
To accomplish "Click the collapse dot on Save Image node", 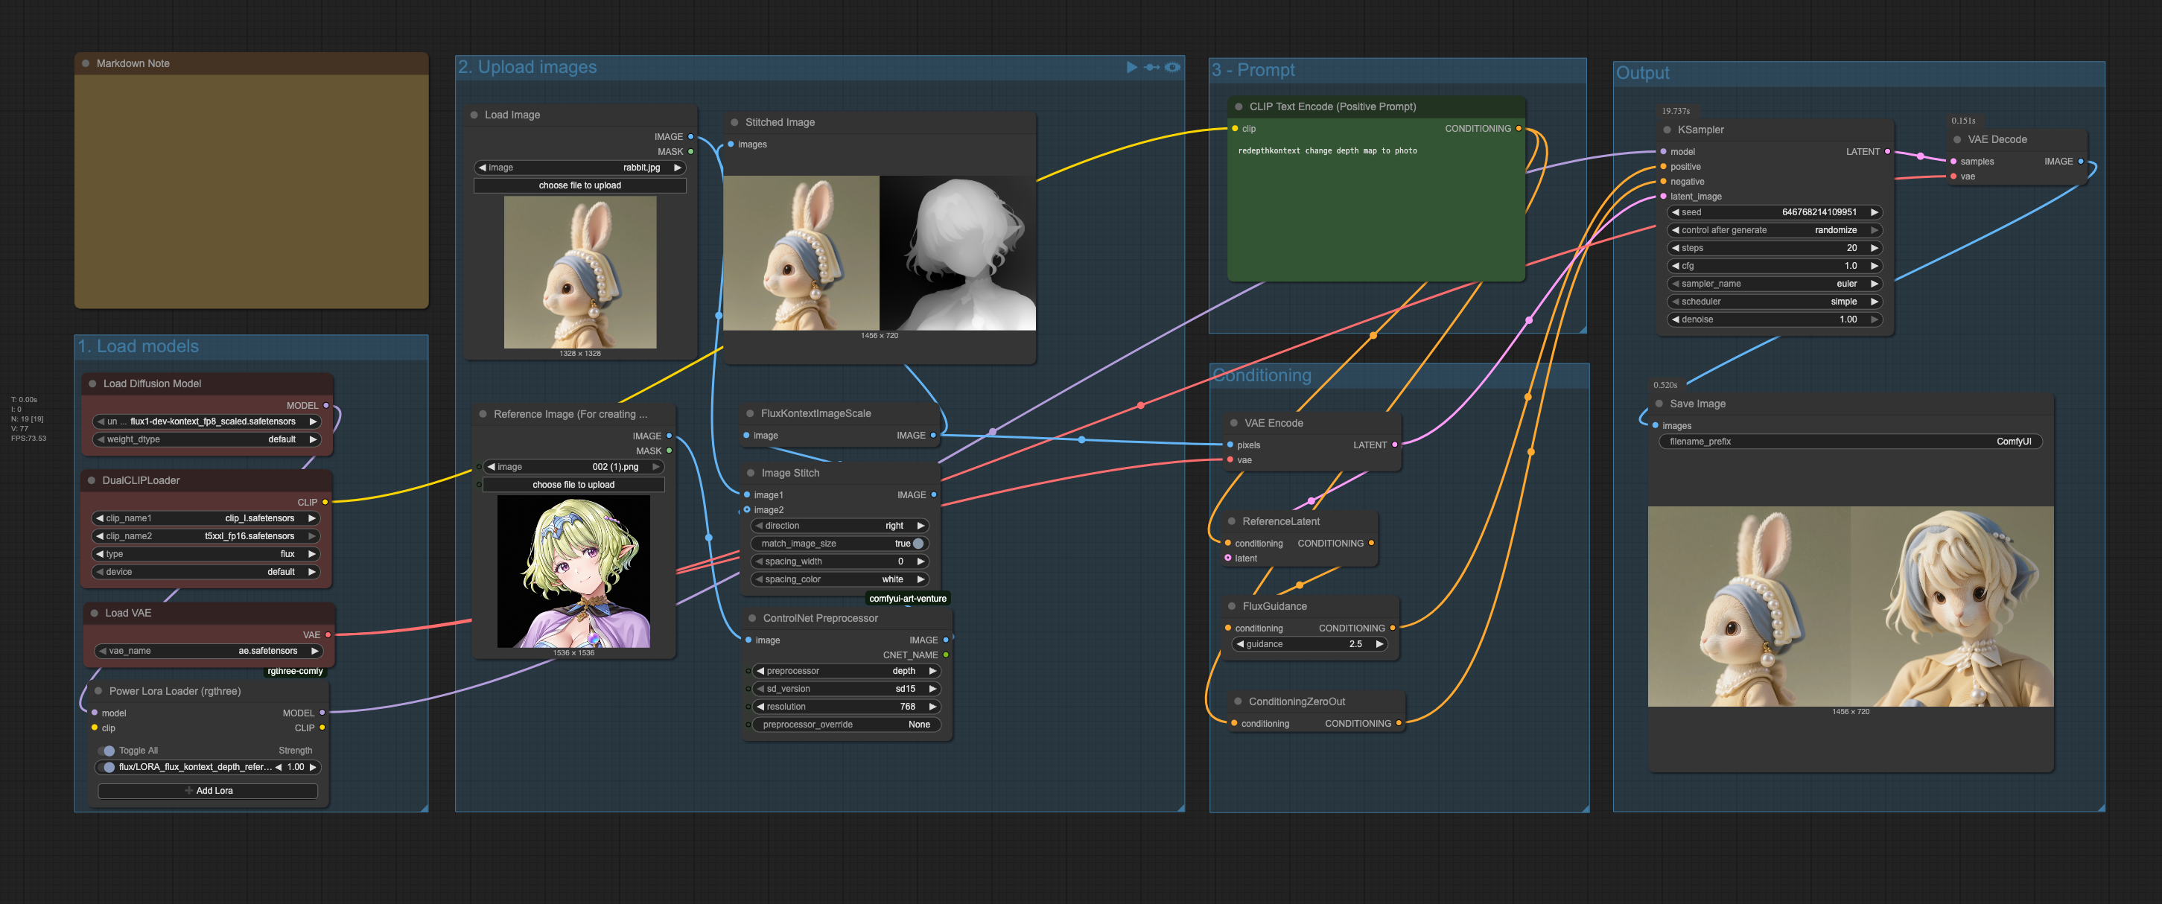I will (x=1659, y=404).
